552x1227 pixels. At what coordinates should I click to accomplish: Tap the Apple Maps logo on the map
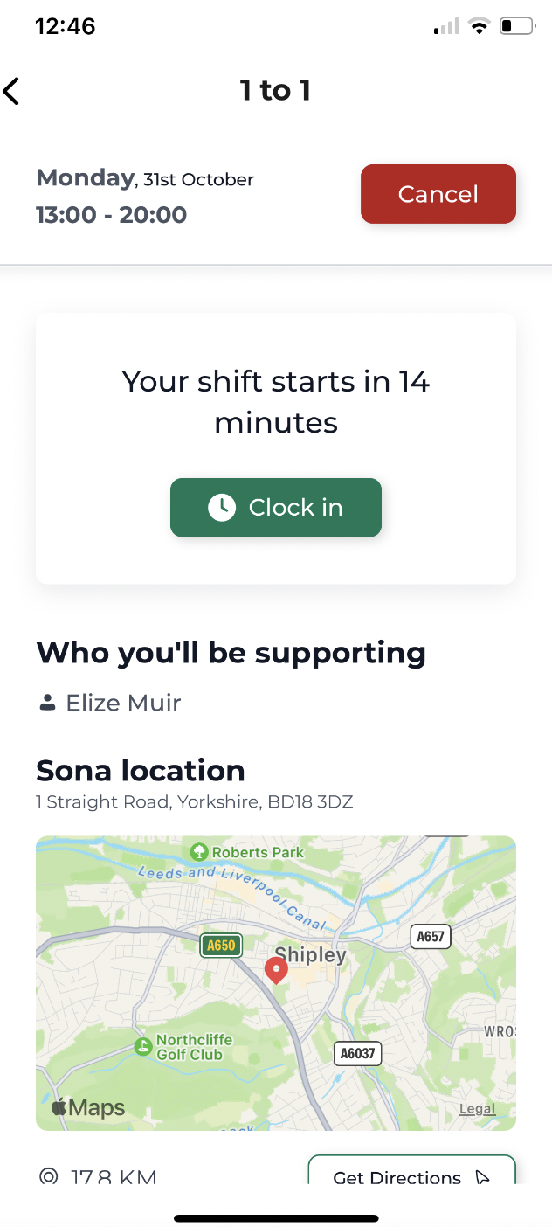[86, 1106]
